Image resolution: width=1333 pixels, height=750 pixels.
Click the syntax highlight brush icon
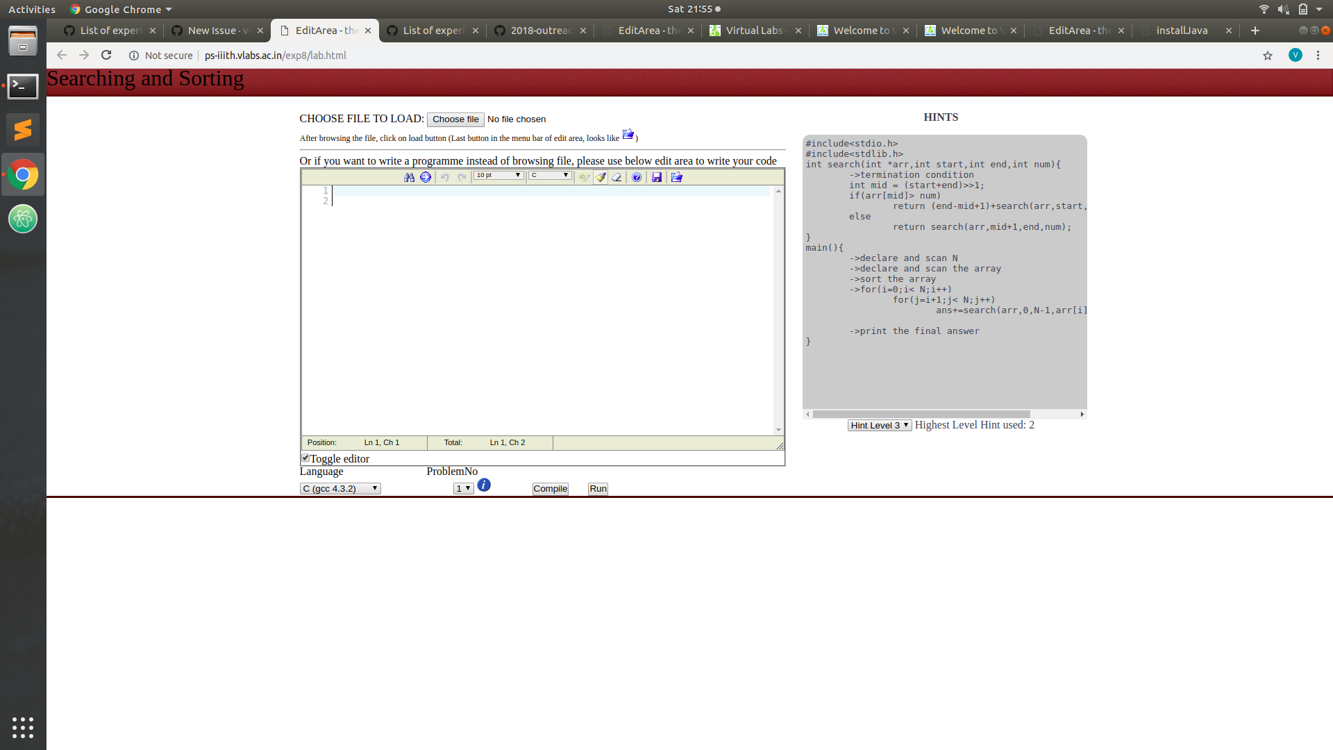coord(600,177)
